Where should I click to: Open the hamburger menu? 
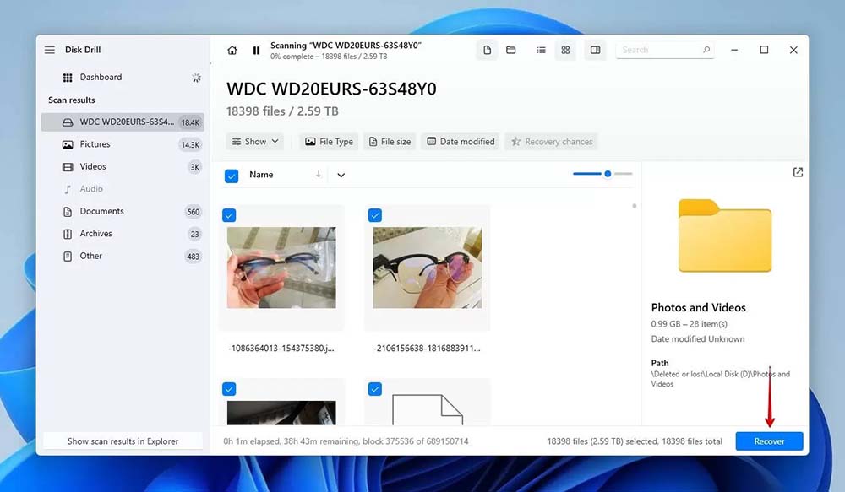(x=50, y=51)
